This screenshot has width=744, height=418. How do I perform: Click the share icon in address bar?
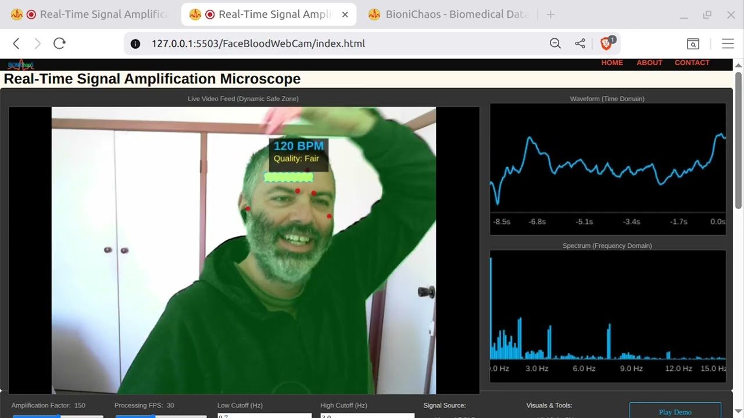click(x=580, y=44)
